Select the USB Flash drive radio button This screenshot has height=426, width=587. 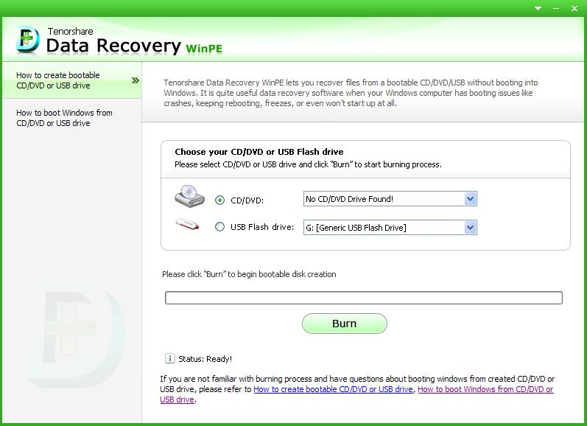[219, 228]
